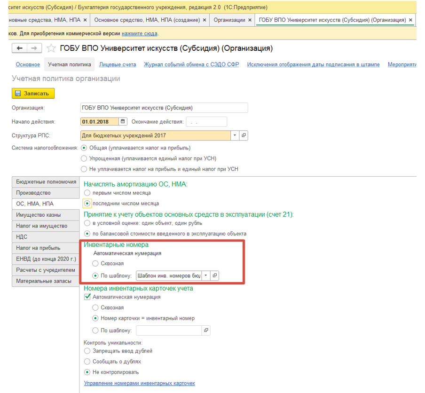Open ОС, НМА, НПА side tab
The image size is (425, 393).
click(x=46, y=204)
